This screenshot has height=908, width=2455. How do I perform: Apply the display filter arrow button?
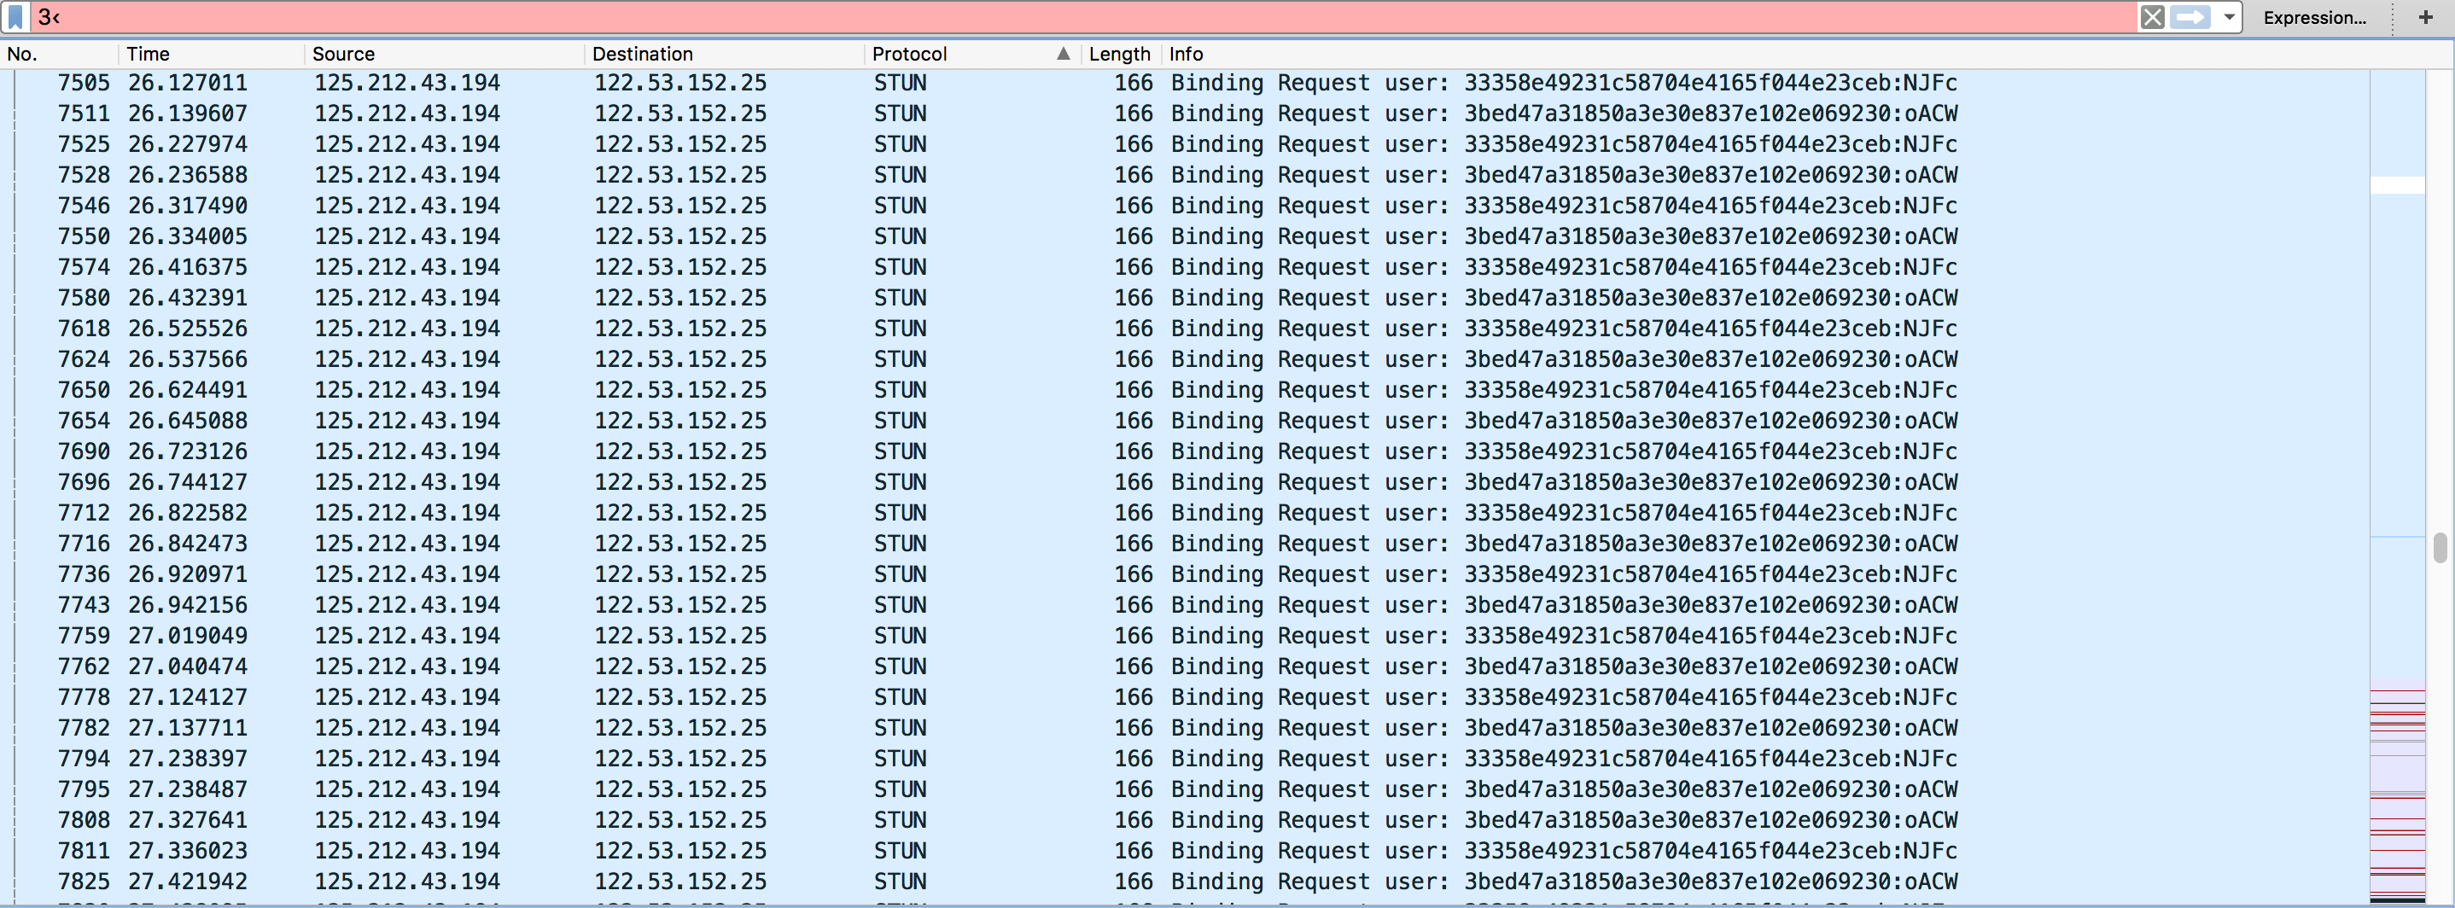click(x=2190, y=17)
